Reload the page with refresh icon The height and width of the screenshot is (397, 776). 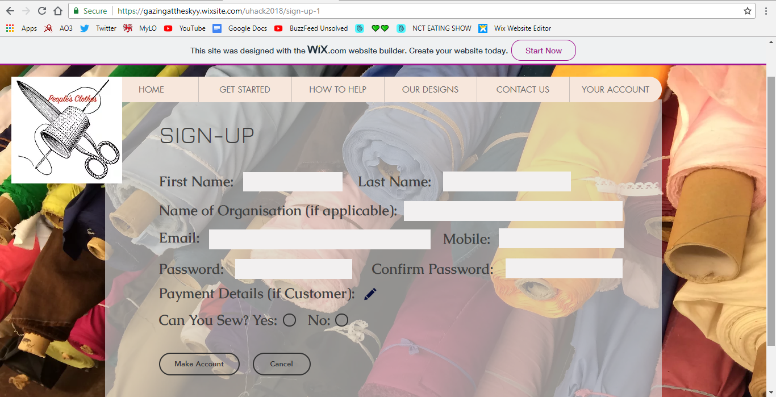tap(41, 11)
